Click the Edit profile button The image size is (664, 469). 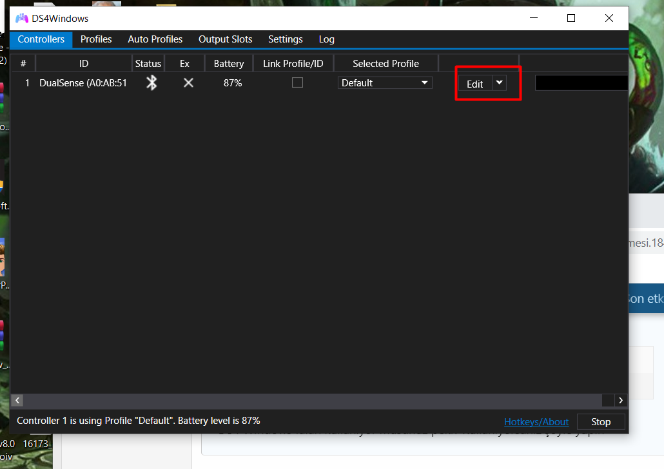click(x=474, y=84)
